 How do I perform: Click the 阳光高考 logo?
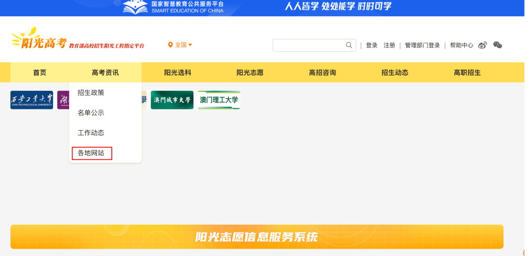click(39, 39)
